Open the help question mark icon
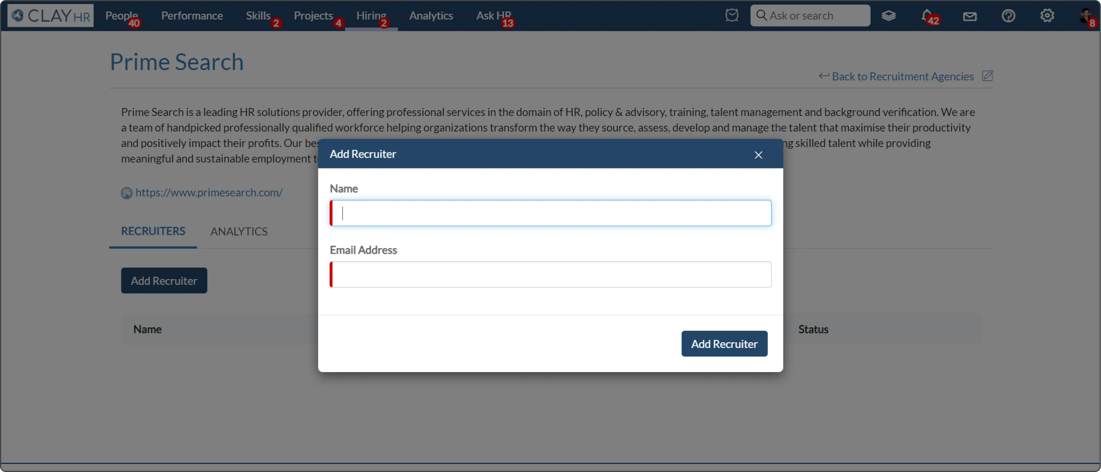The image size is (1101, 472). coord(1008,16)
